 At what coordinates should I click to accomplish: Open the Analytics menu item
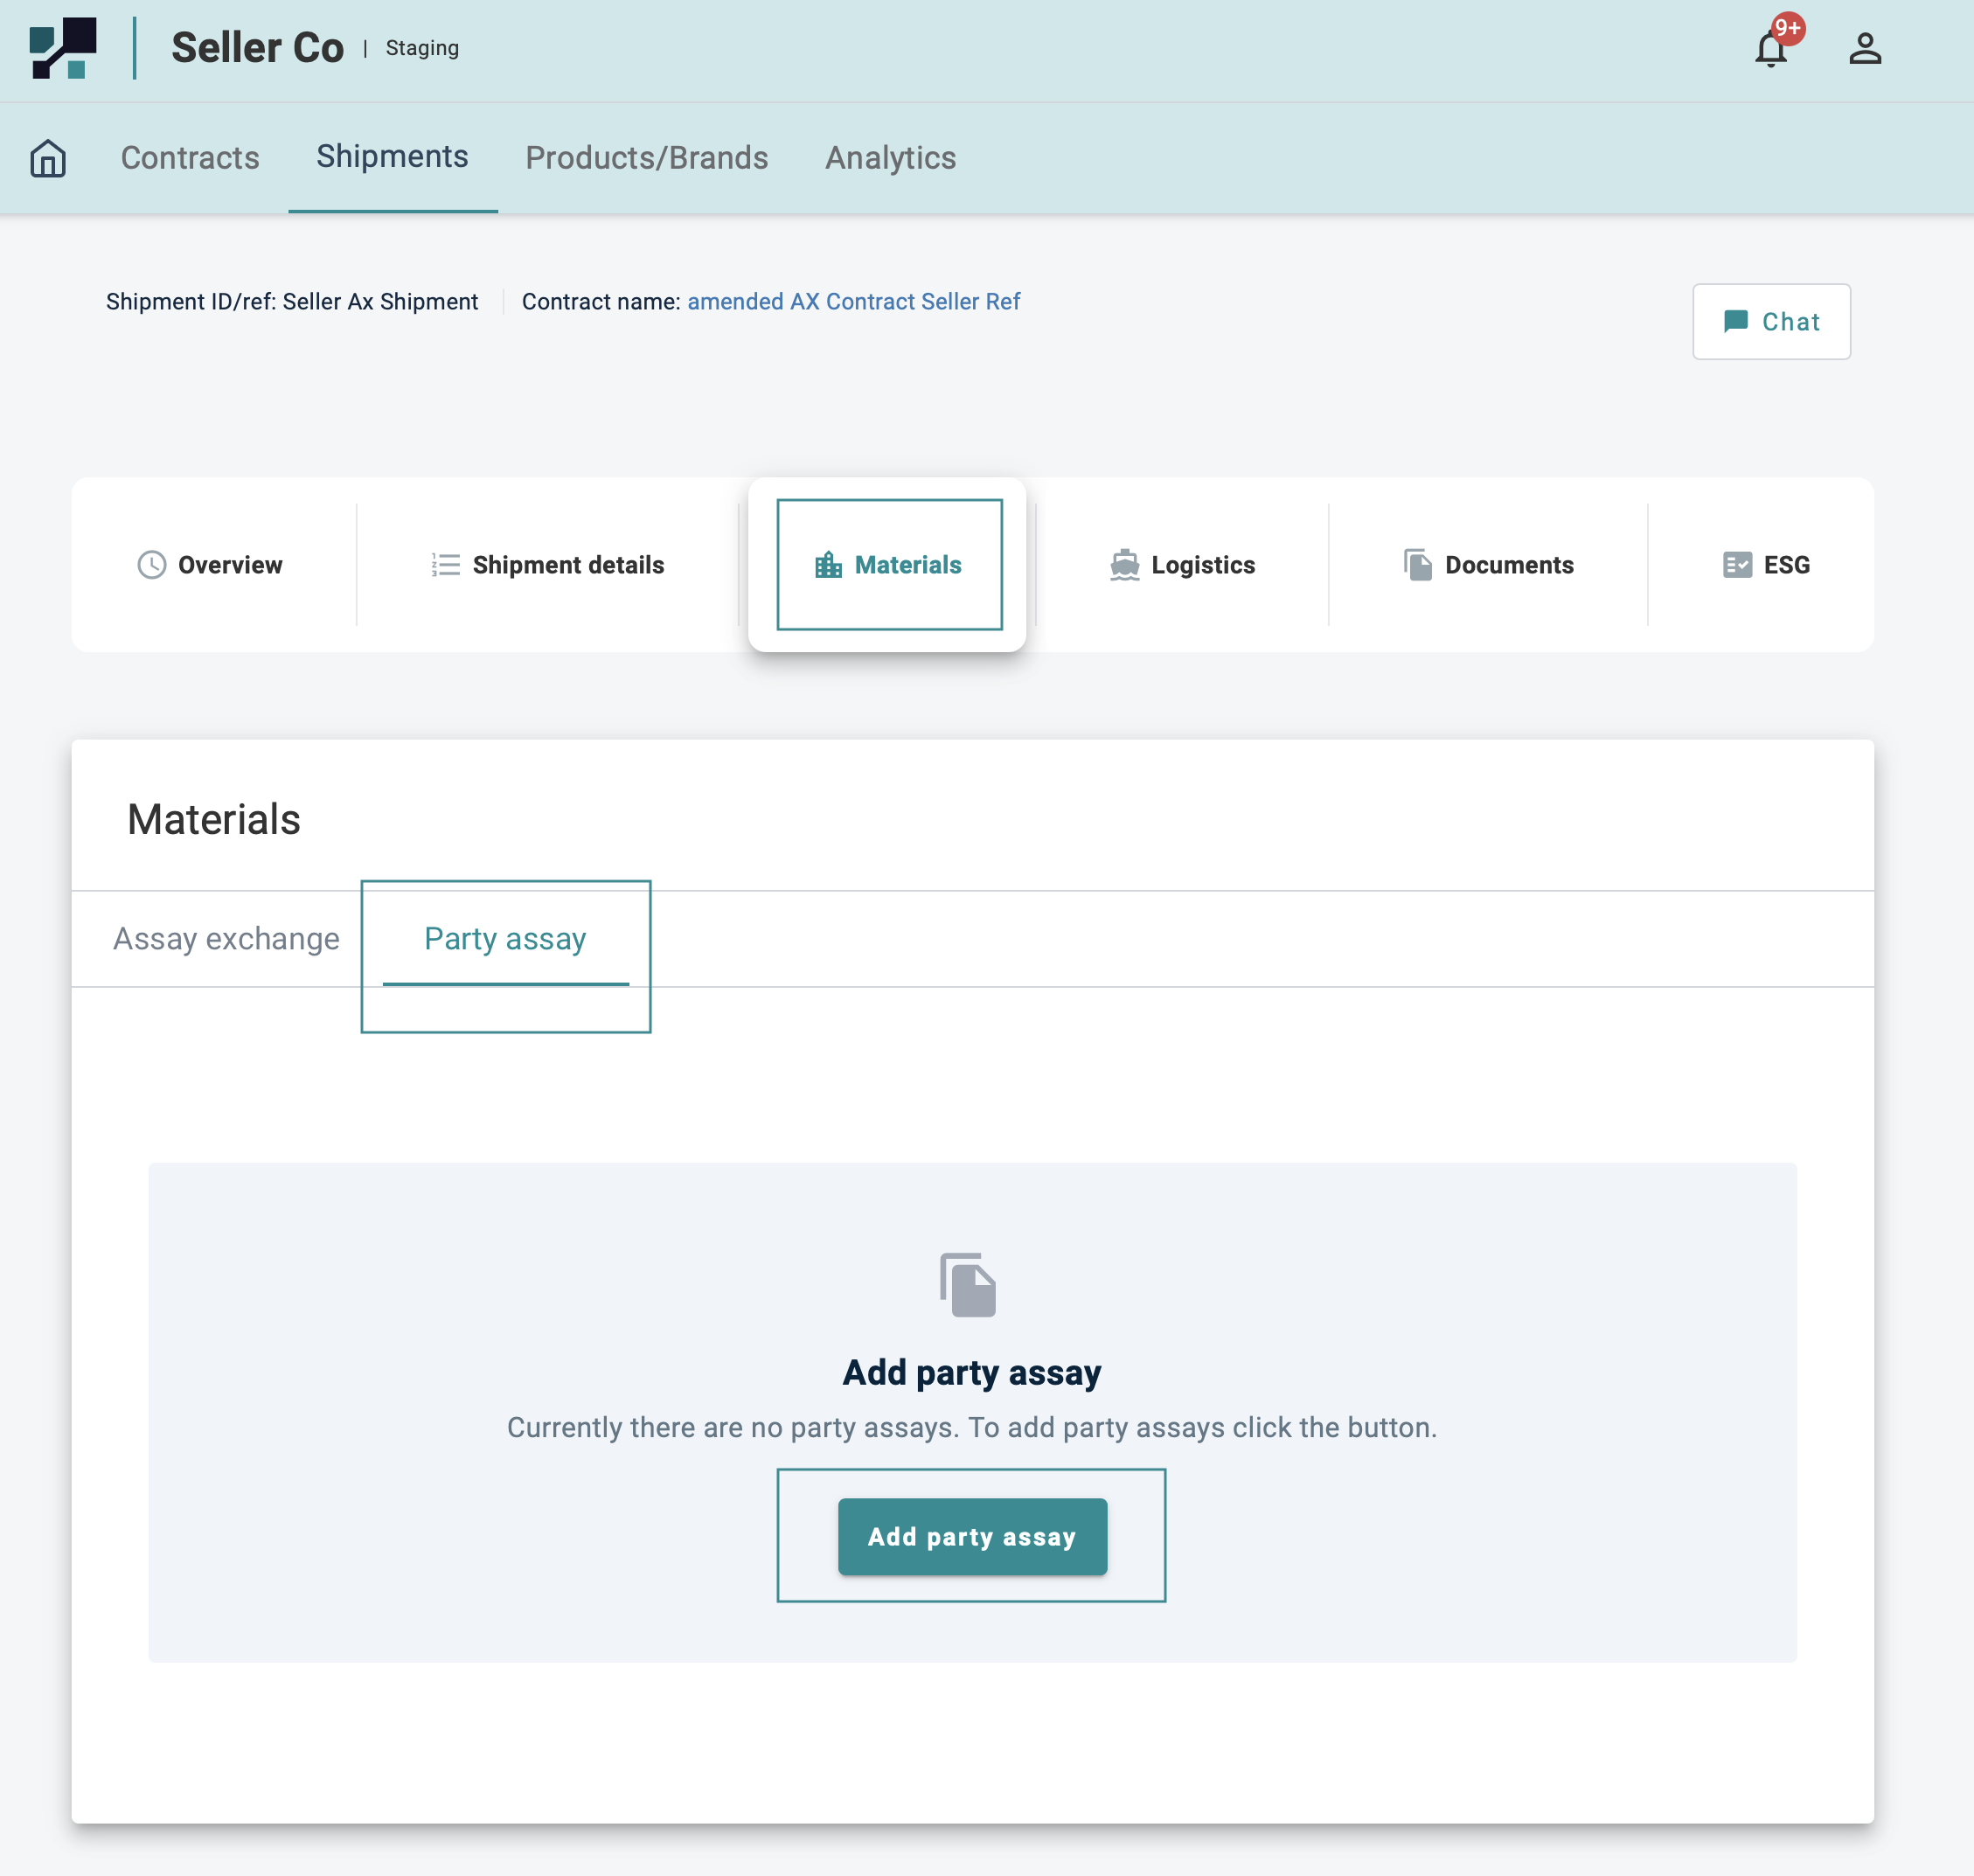click(x=890, y=158)
